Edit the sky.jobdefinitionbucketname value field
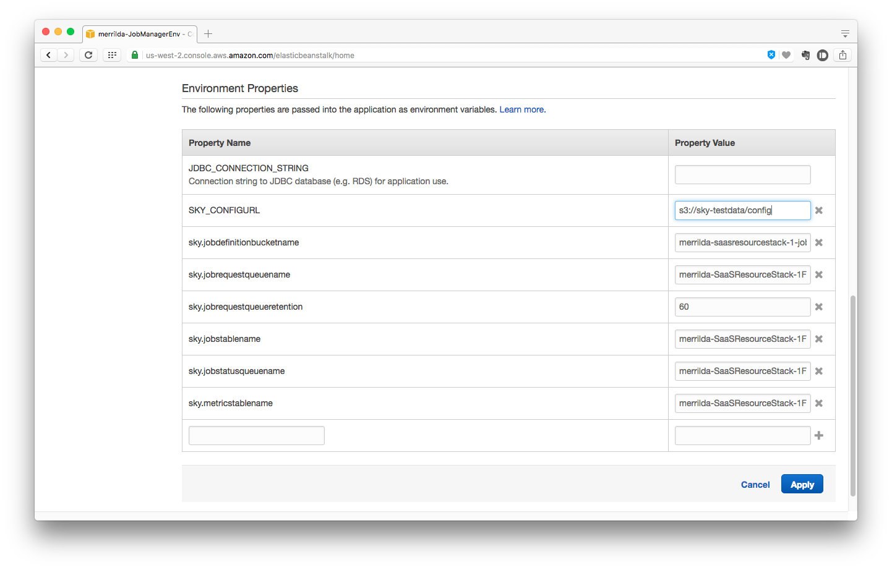The width and height of the screenshot is (892, 570). click(x=743, y=242)
